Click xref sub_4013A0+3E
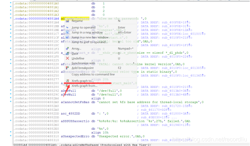Viewport: 250px width, 146px height. click(176, 91)
